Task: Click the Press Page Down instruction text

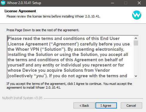Action: pyautogui.click(x=43, y=30)
